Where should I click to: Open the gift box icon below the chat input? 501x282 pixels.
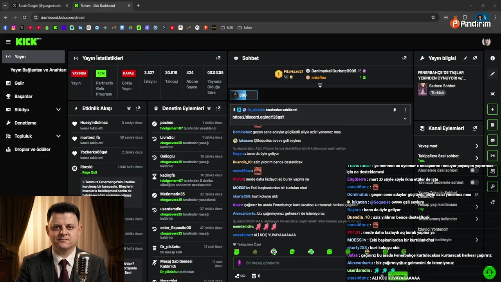[254, 276]
